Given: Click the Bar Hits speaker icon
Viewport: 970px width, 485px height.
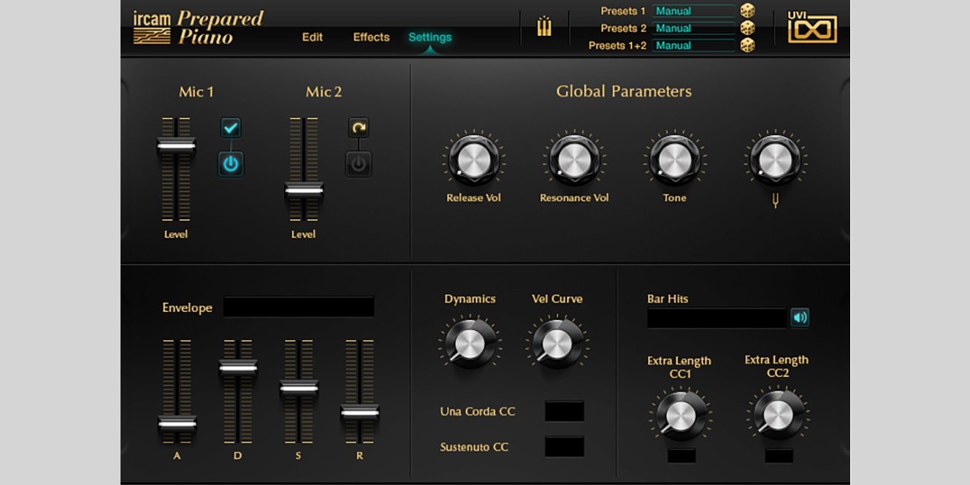Looking at the screenshot, I should (800, 318).
